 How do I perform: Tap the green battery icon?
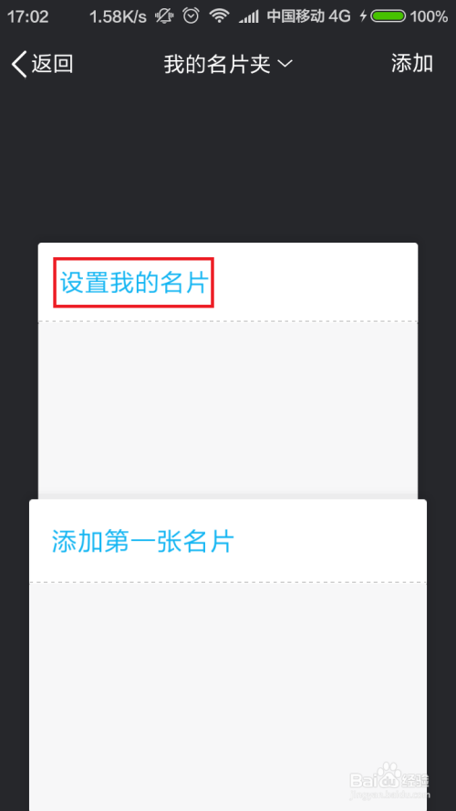point(388,16)
